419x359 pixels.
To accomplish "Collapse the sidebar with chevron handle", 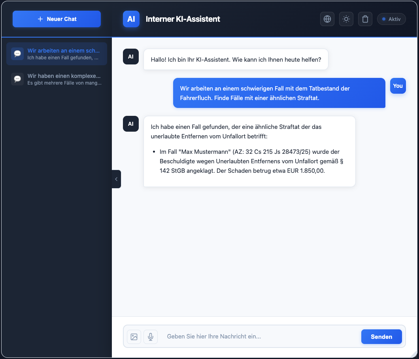I will pos(116,179).
